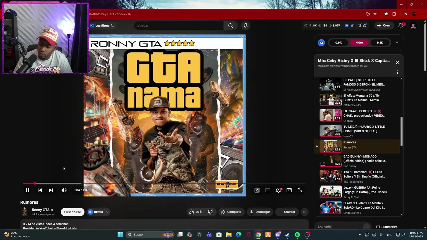Dislike the Rumores video

pyautogui.click(x=210, y=212)
